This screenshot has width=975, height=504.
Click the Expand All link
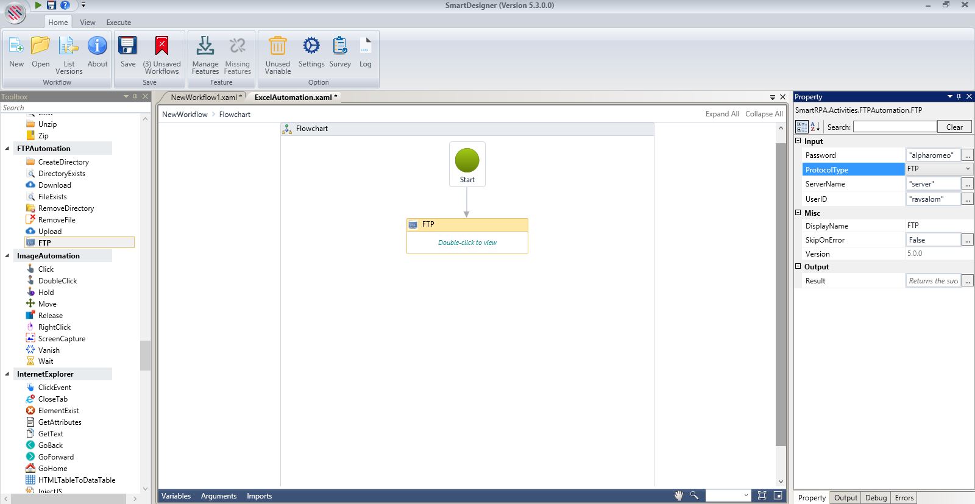point(721,114)
